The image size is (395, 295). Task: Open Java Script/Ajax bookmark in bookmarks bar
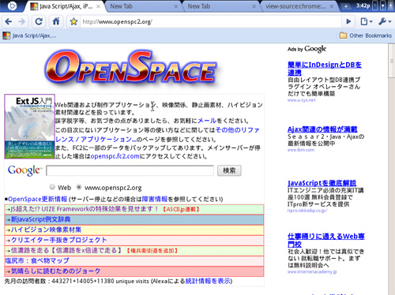[29, 35]
